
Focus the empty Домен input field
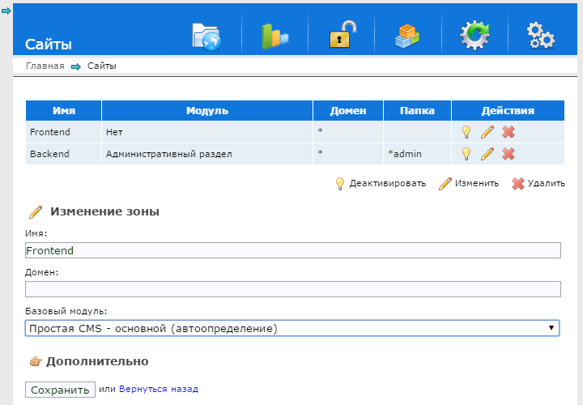pyautogui.click(x=293, y=289)
